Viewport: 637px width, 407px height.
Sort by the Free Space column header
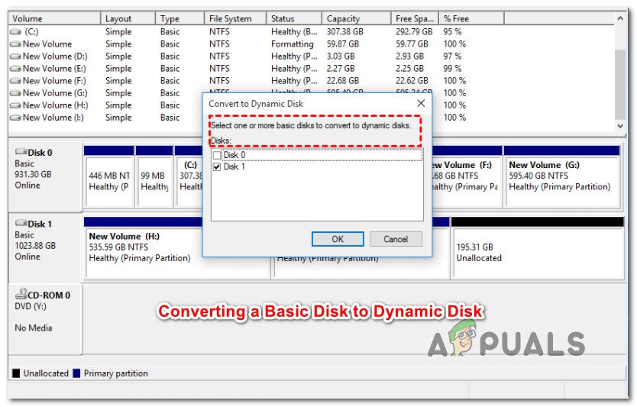click(x=415, y=18)
